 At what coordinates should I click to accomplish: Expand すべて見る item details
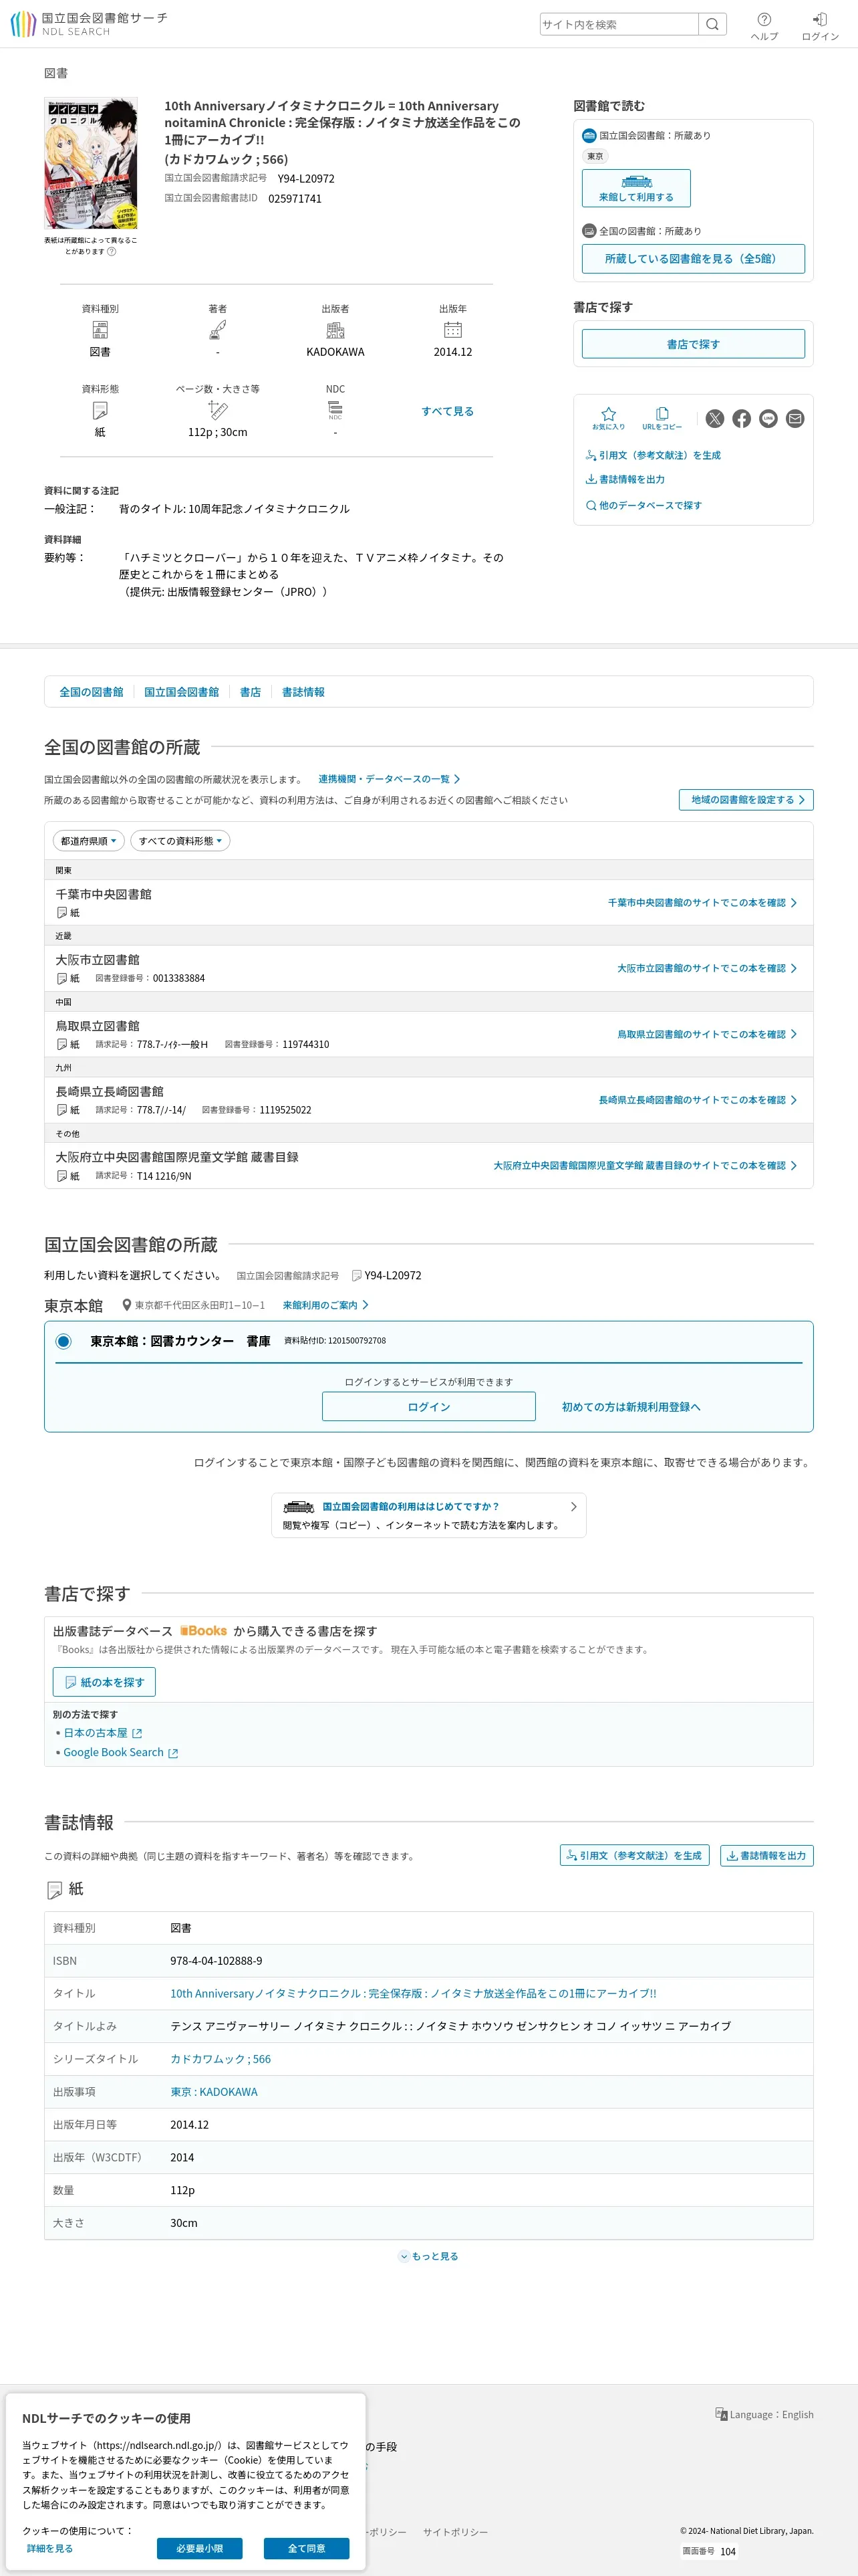(x=448, y=411)
